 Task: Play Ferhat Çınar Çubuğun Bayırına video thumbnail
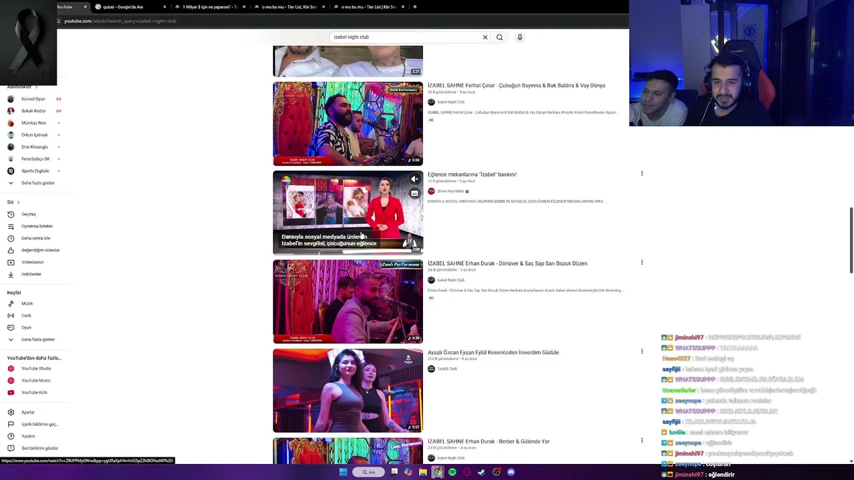pyautogui.click(x=348, y=123)
